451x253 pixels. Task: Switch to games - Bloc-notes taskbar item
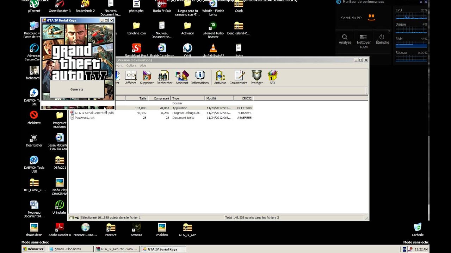pos(70,249)
